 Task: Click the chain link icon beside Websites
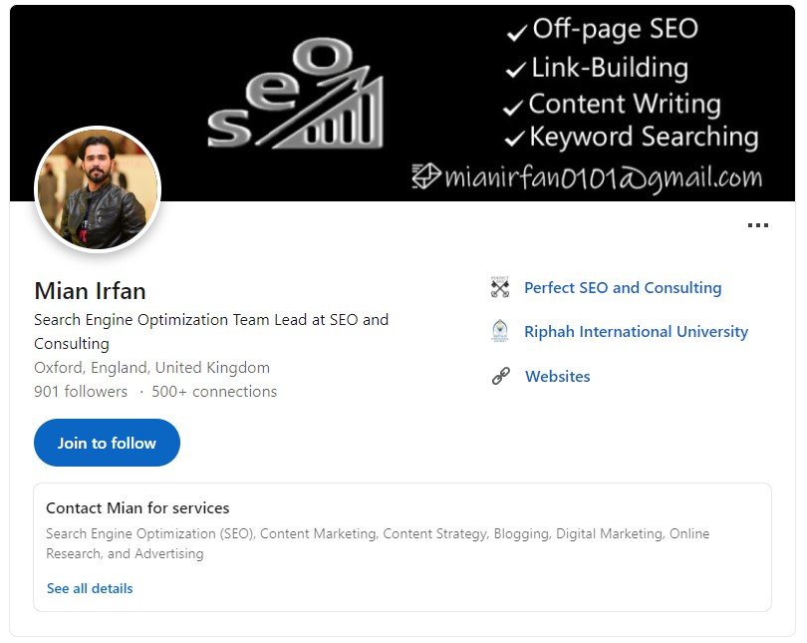click(x=500, y=376)
